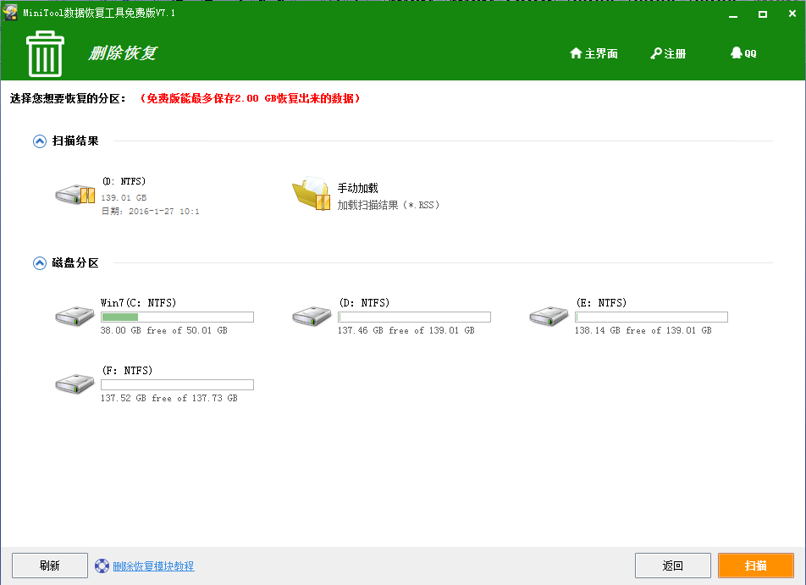Start scanning with the orange 扫描 button
806x585 pixels.
tap(756, 566)
